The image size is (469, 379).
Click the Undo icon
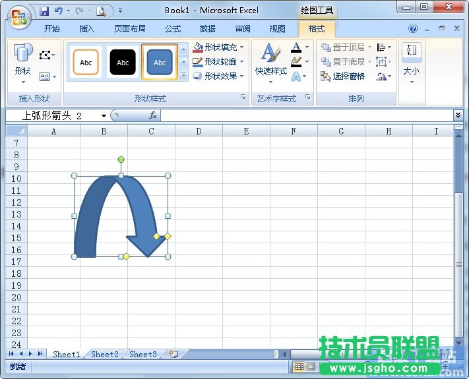tap(59, 11)
